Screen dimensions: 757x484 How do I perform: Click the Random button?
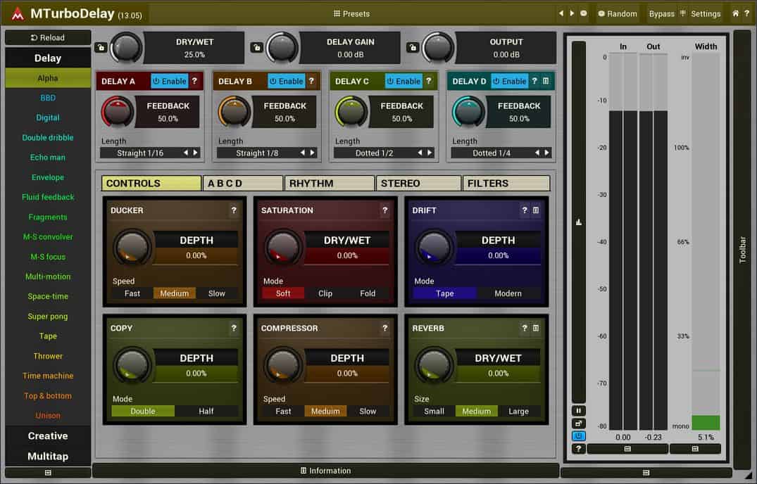pos(618,13)
